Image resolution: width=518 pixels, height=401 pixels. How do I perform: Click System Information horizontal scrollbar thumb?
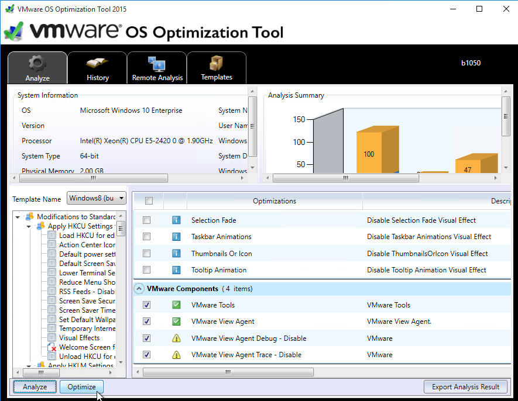point(94,178)
